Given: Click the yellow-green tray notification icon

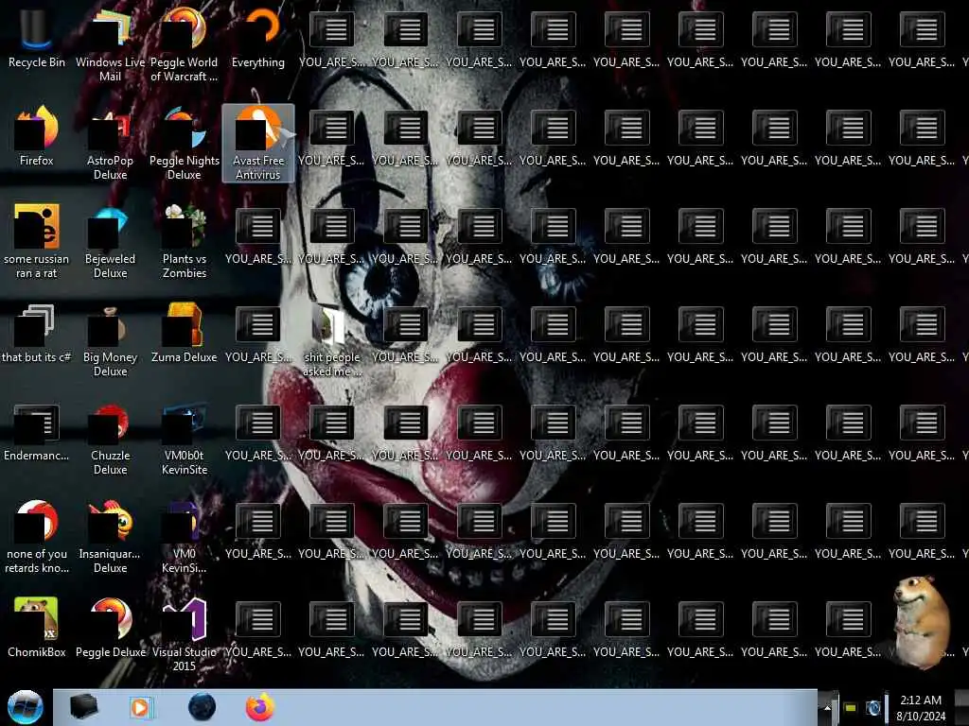Looking at the screenshot, I should [x=851, y=708].
